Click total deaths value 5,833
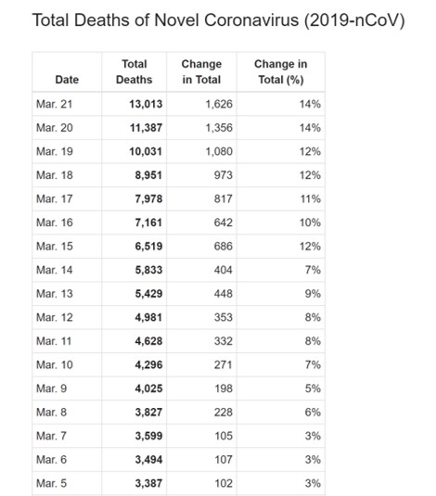The image size is (436, 496). 148,270
